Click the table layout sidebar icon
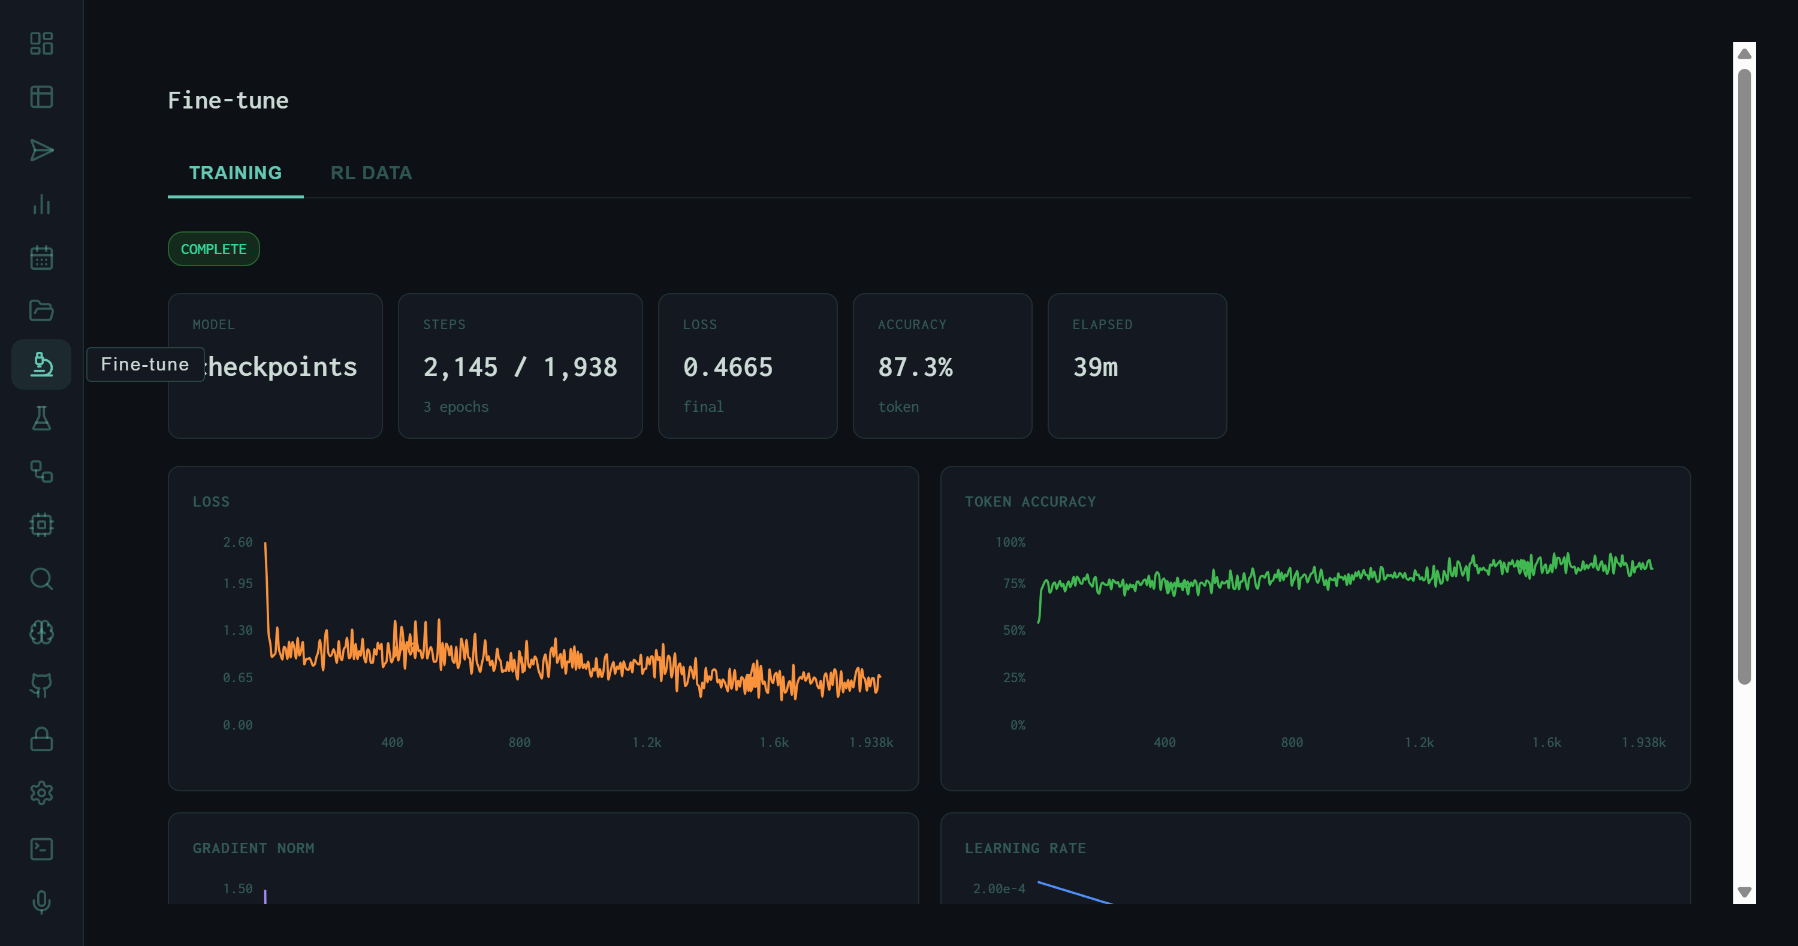This screenshot has width=1798, height=946. pos(41,97)
